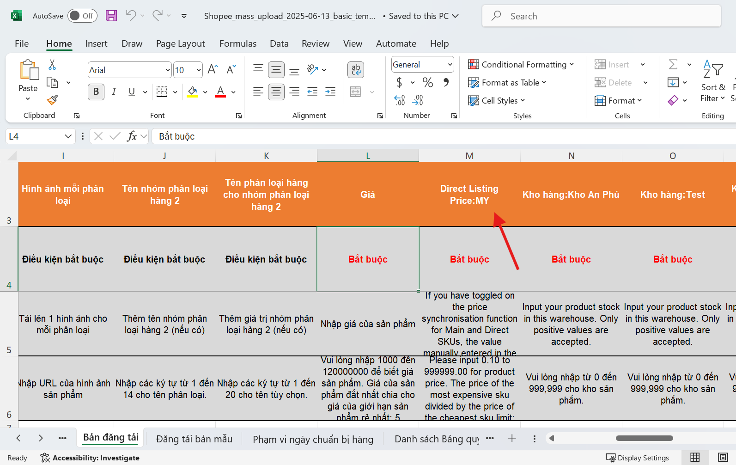
Task: Apply Percent Style number format
Action: coord(428,83)
